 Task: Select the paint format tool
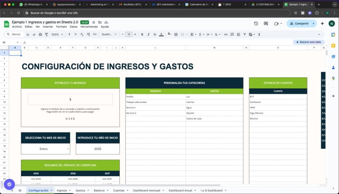tap(46, 34)
